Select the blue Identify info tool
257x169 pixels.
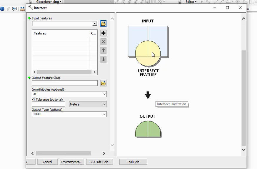point(2,9)
